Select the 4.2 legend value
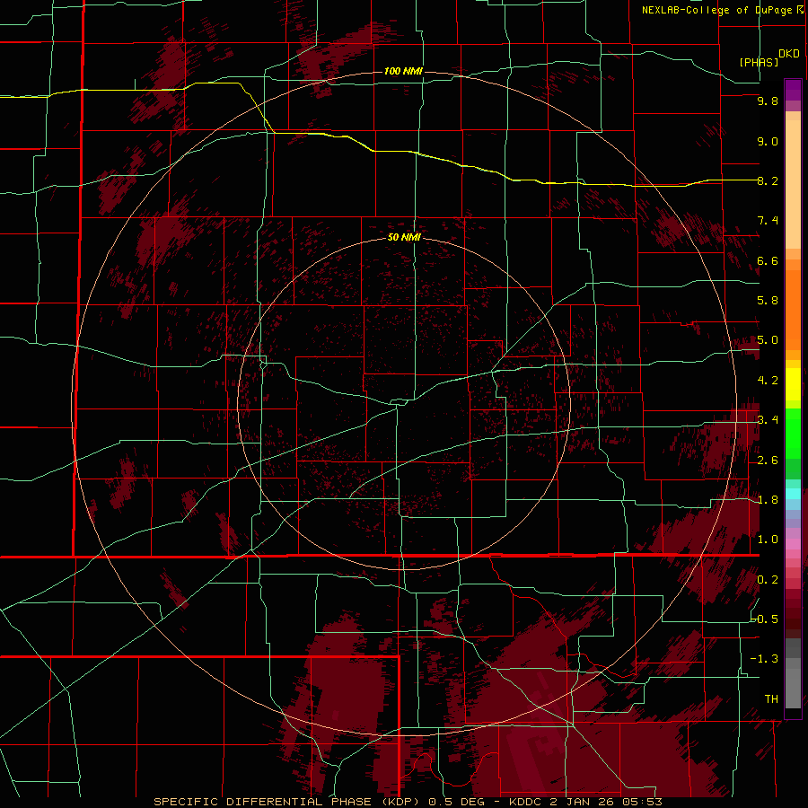The height and width of the screenshot is (808, 808). pos(768,381)
